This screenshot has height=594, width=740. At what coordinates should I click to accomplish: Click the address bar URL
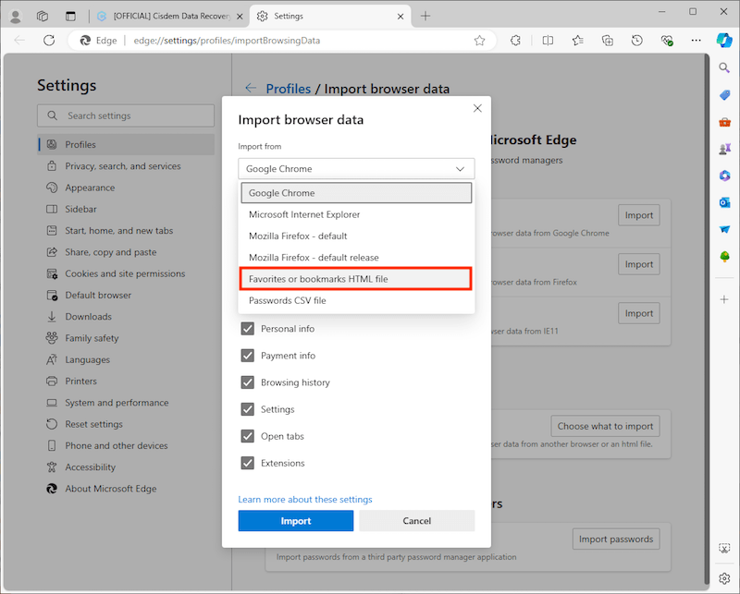point(227,41)
